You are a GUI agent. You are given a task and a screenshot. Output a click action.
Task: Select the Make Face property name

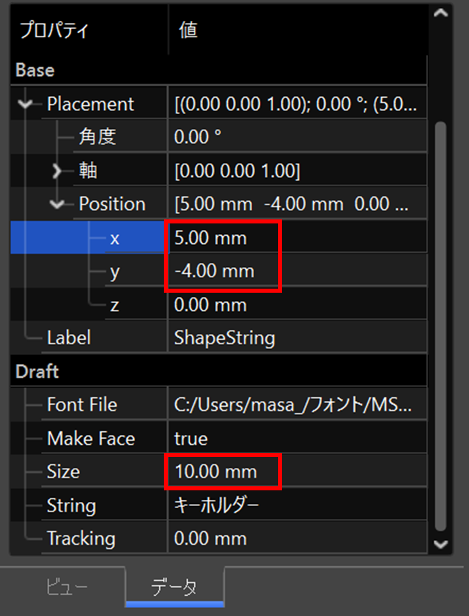point(91,438)
